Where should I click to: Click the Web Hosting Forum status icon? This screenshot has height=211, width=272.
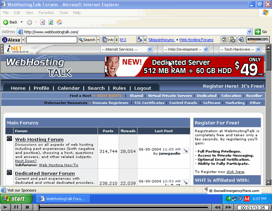point(9,138)
